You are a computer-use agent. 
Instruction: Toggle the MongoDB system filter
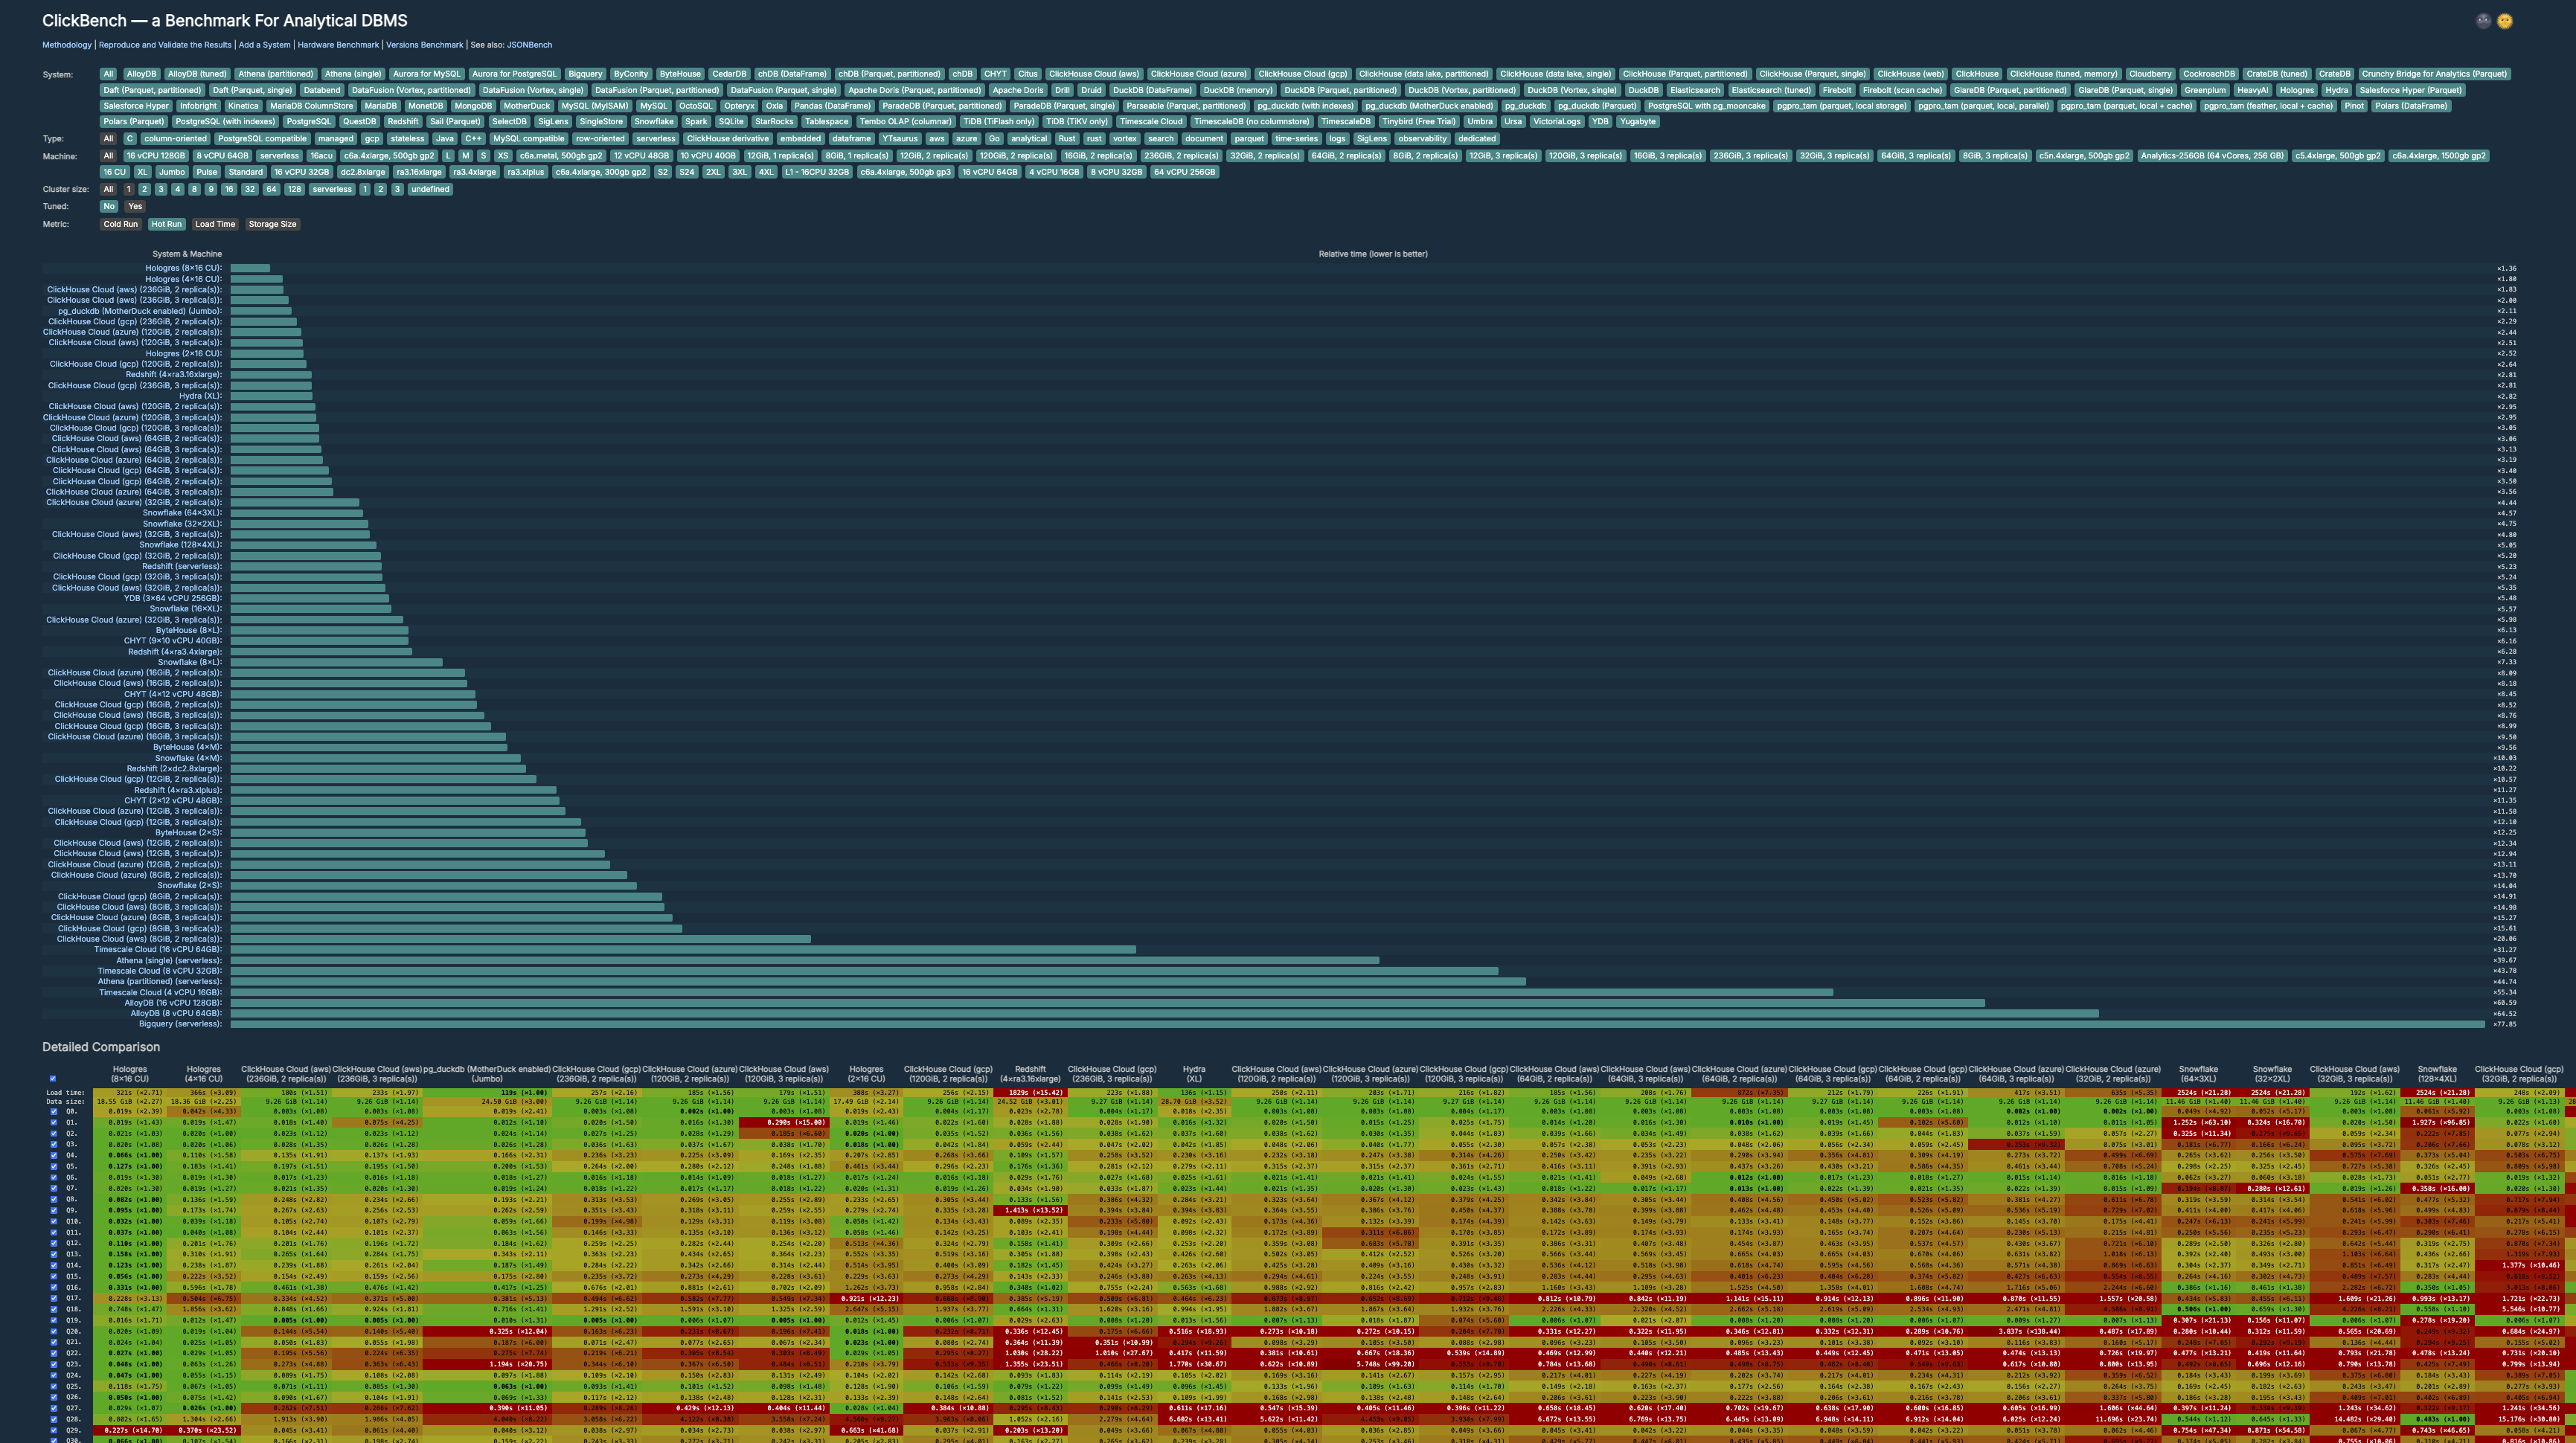tap(473, 106)
